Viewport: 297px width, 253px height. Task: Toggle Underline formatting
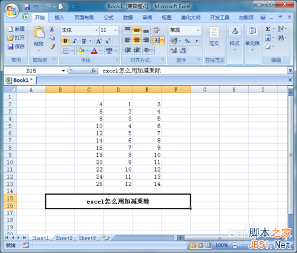[x=84, y=41]
